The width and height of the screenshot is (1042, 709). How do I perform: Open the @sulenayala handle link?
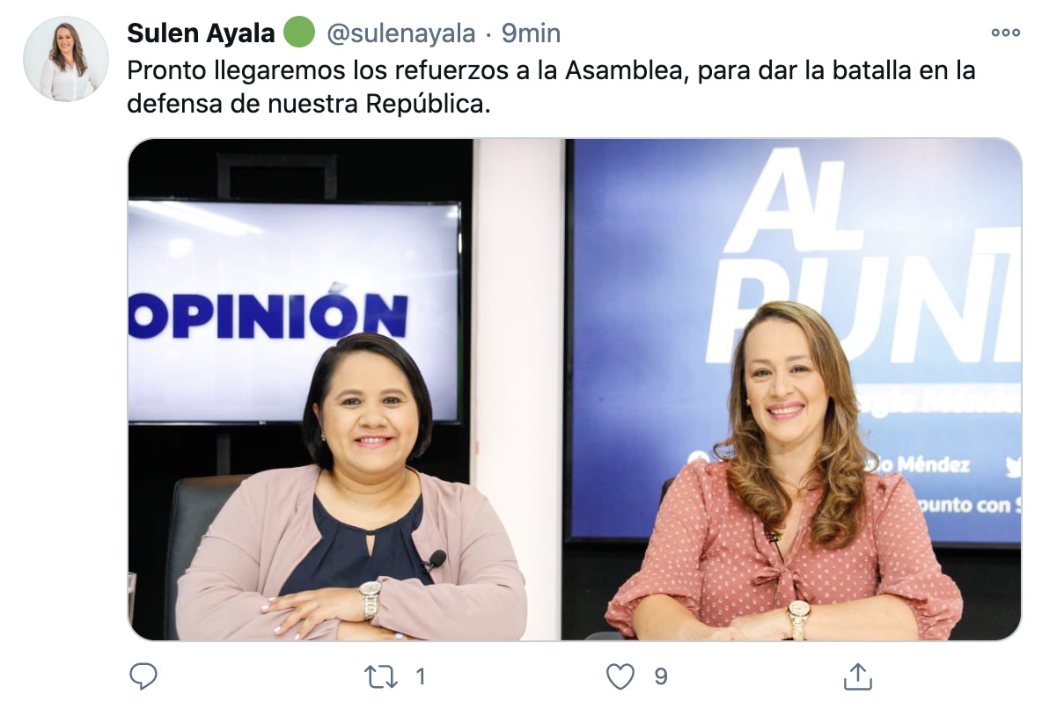click(x=400, y=33)
